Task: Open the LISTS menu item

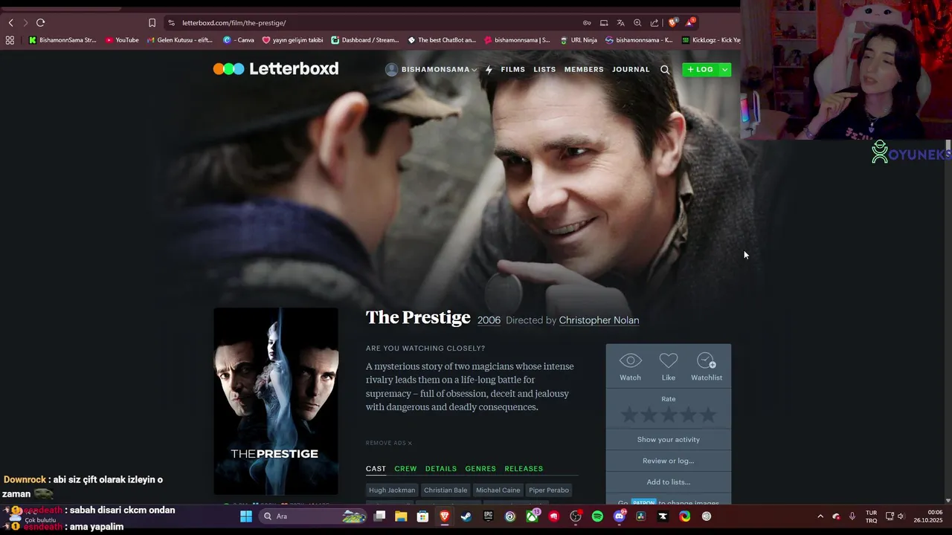Action: point(544,70)
